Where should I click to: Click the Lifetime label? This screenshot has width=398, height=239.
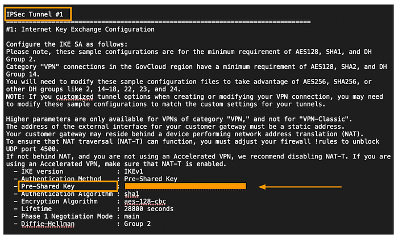(36, 209)
